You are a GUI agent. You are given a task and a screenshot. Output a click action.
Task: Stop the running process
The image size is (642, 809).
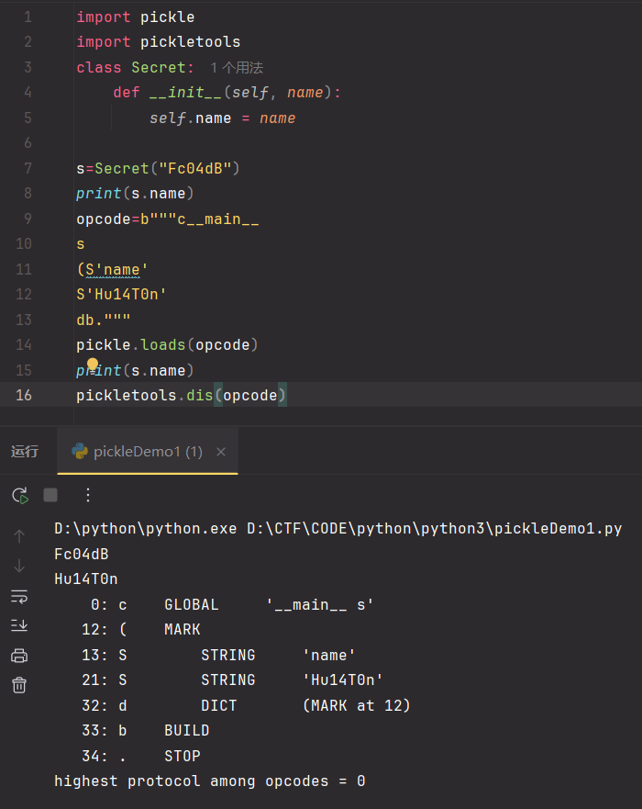point(50,495)
